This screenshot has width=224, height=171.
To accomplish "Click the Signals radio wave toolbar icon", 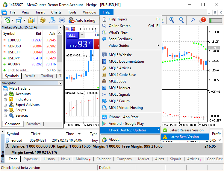I will point(62,20).
